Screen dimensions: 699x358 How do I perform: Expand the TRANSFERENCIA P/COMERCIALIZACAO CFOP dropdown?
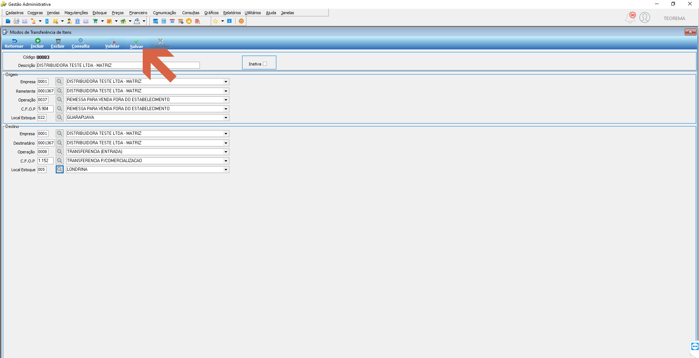pos(226,161)
